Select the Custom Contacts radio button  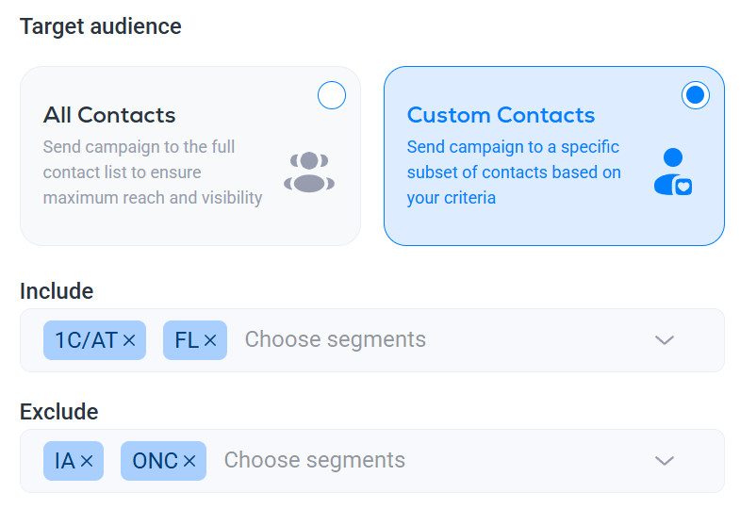(696, 95)
